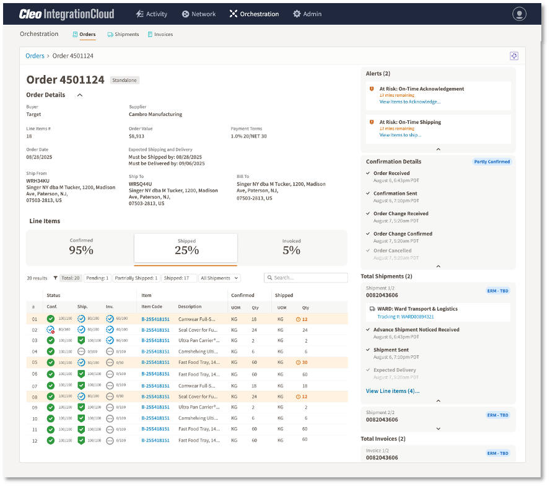550x486 pixels.
Task: Switch to the Orders tab
Action: tap(84, 35)
